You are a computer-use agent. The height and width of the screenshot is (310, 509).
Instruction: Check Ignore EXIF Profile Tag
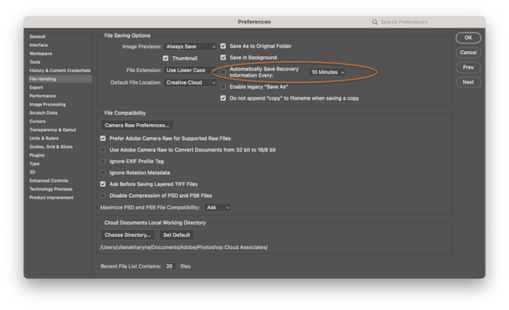point(103,161)
